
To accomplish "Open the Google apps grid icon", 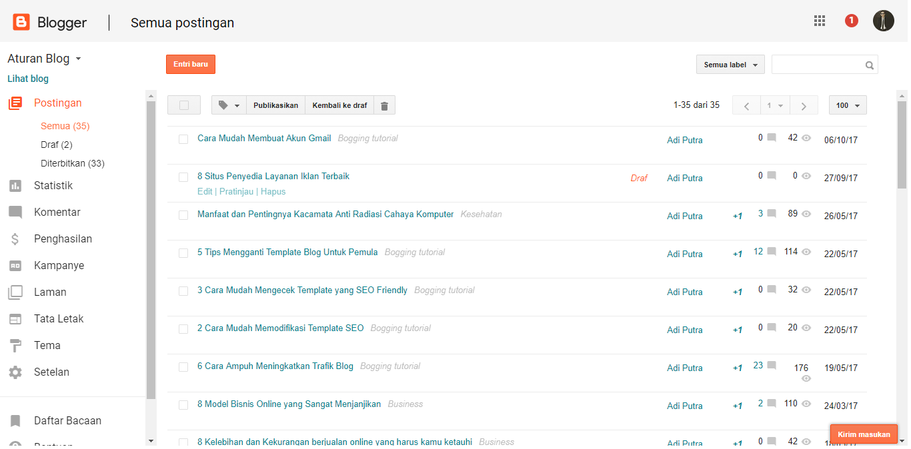I will pyautogui.click(x=819, y=21).
